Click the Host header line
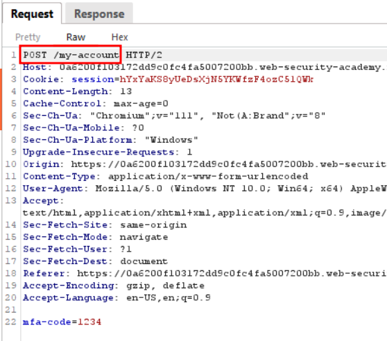The height and width of the screenshot is (341, 387). click(x=205, y=67)
